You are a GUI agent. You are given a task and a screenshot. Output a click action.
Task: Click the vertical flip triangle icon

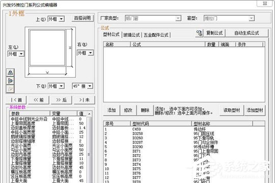click(10, 81)
